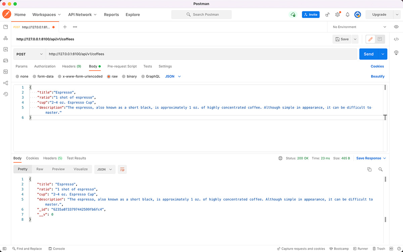Viewport: 403px width, 252px height.
Task: Open the JSON body format dropdown
Action: pyautogui.click(x=173, y=77)
